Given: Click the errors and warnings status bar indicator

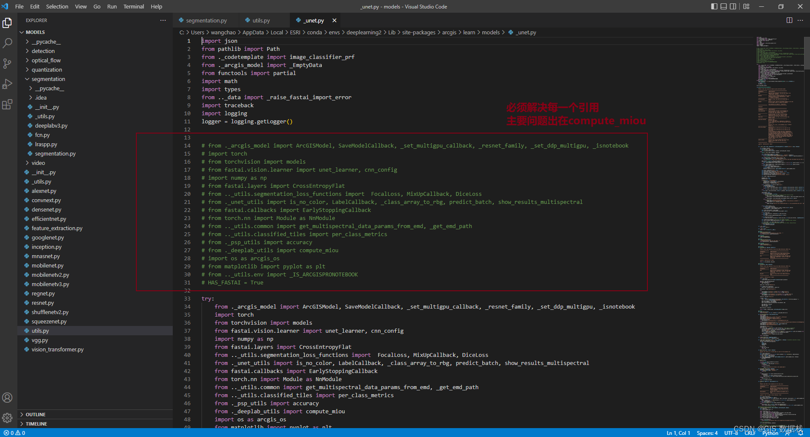Looking at the screenshot, I should (13, 433).
